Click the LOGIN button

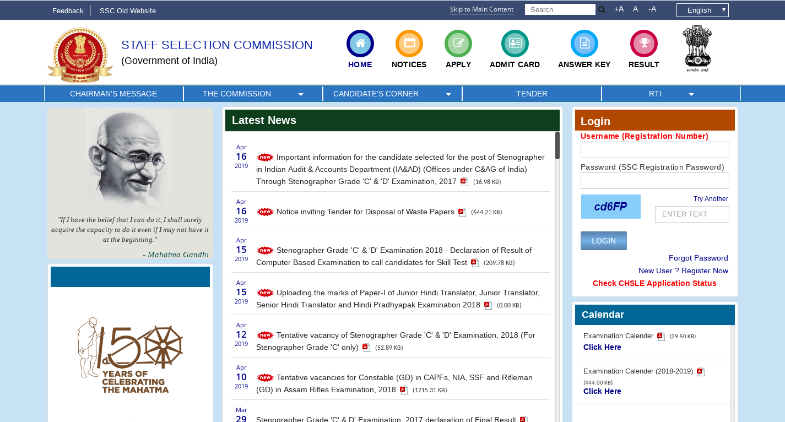[x=603, y=240]
